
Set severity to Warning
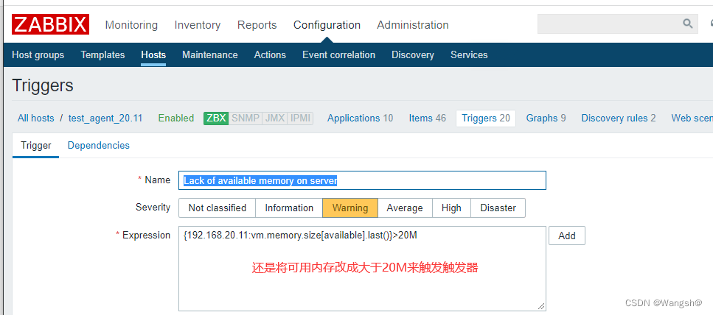point(350,208)
